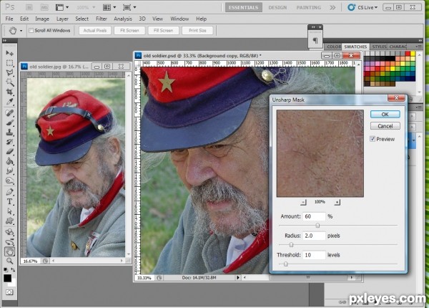Image resolution: width=429 pixels, height=308 pixels.
Task: Select the Move tool
Action: (9, 52)
